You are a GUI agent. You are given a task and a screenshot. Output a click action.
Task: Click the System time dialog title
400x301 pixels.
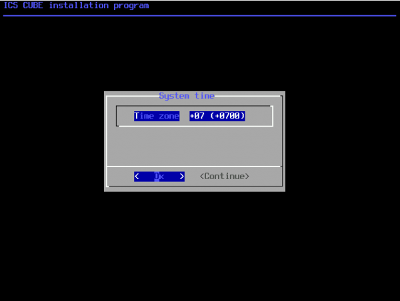tap(187, 96)
